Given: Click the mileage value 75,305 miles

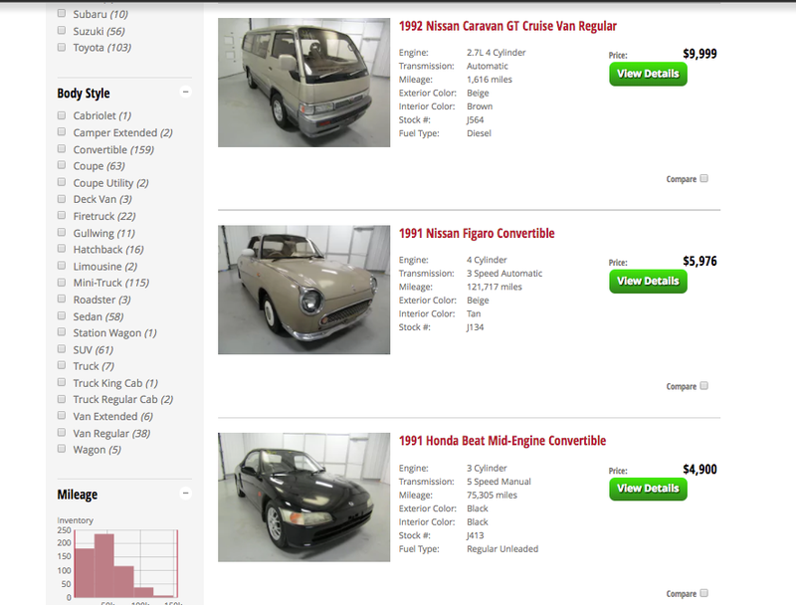Looking at the screenshot, I should 492,495.
